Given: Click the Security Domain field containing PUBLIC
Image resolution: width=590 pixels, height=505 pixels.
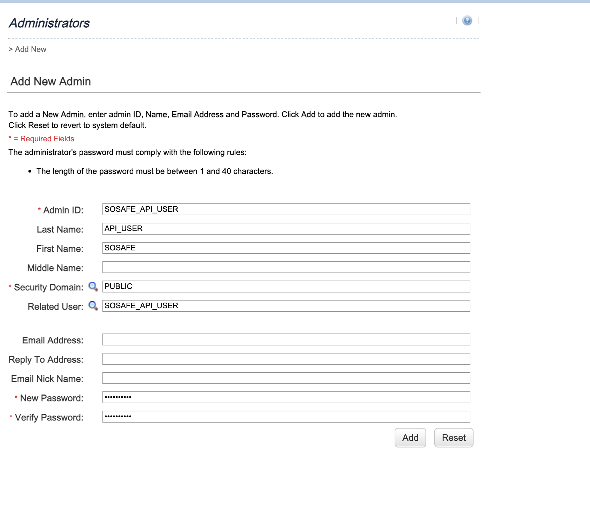Looking at the screenshot, I should (x=286, y=287).
